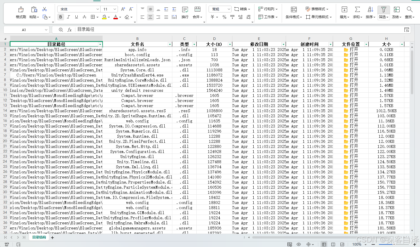Click the decrease decimal places icon

pyautogui.click(x=248, y=17)
